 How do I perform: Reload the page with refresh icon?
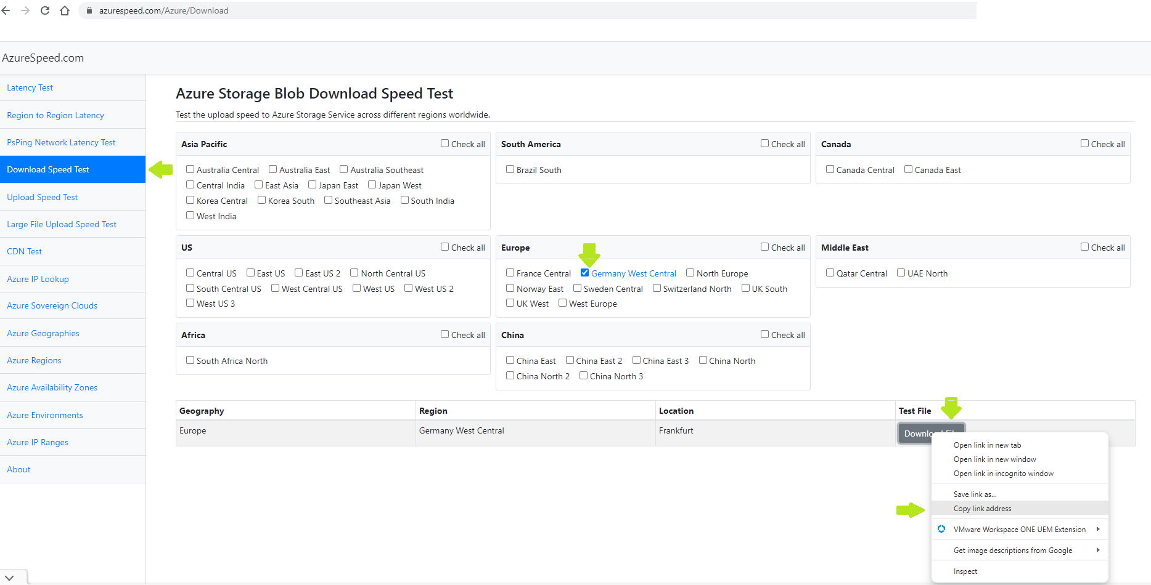coord(45,10)
